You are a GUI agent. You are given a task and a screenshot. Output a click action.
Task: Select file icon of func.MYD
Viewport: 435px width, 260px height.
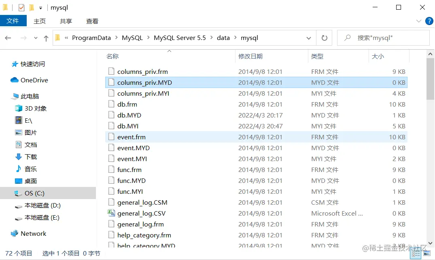pos(111,180)
